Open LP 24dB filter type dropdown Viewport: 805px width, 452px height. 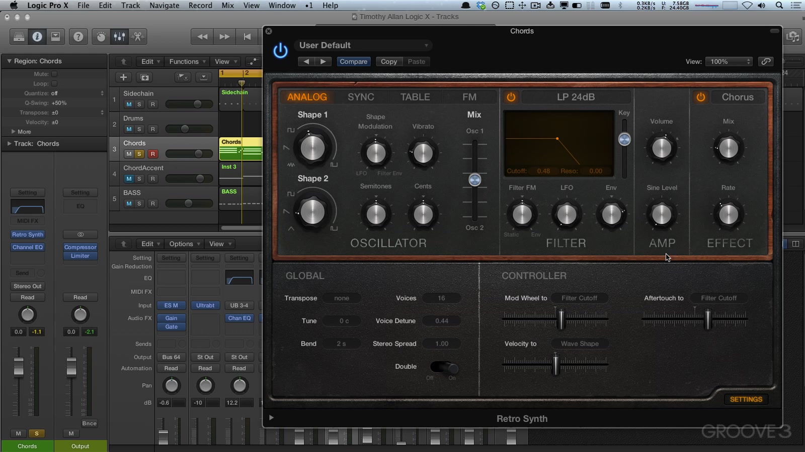pos(576,97)
